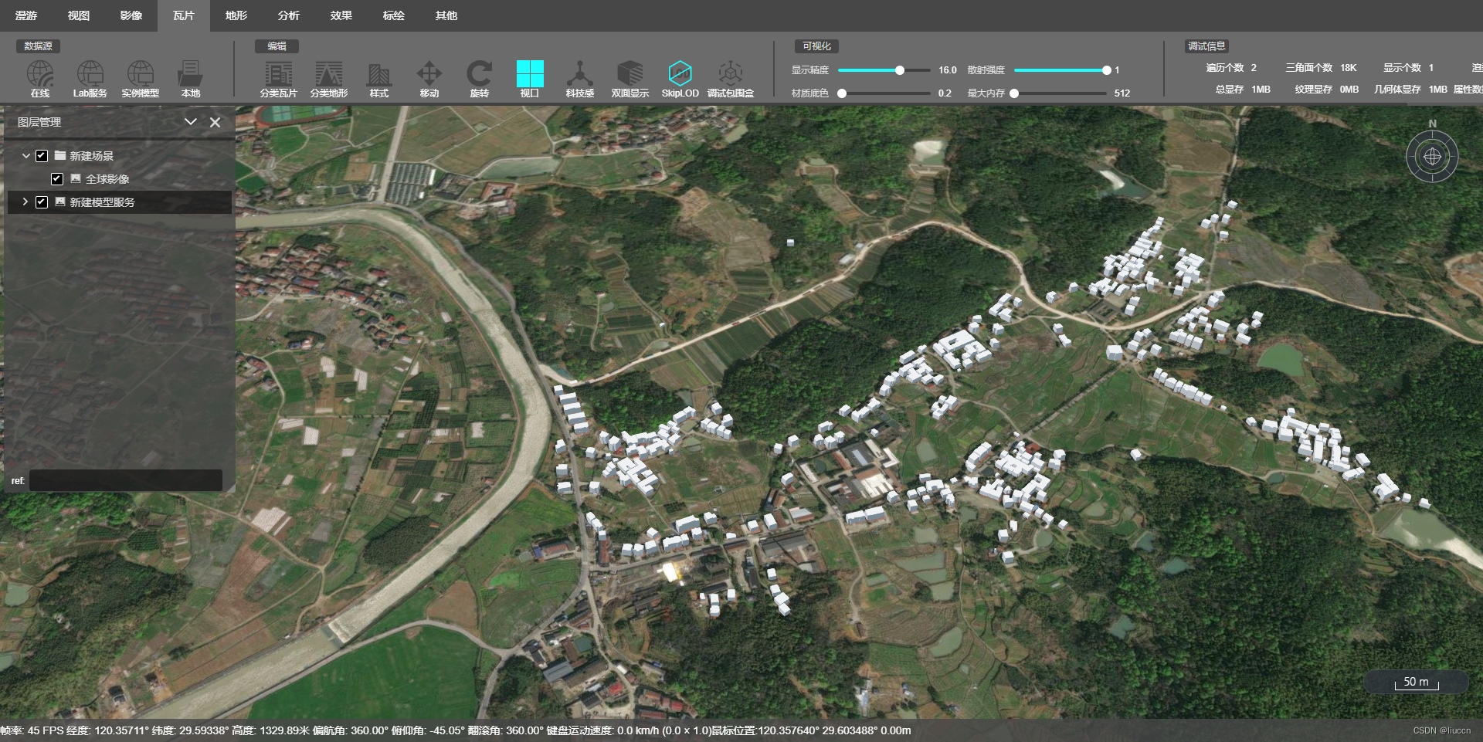Click the 编辑 group label
Viewport: 1483px width, 742px height.
click(x=277, y=46)
